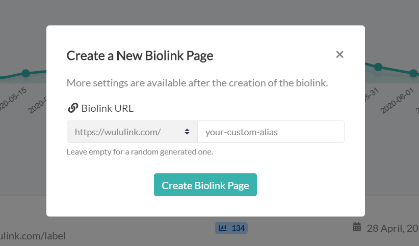The image size is (419, 246).
Task: Open the https://wululink.com/ domain dropdown
Action: (132, 132)
